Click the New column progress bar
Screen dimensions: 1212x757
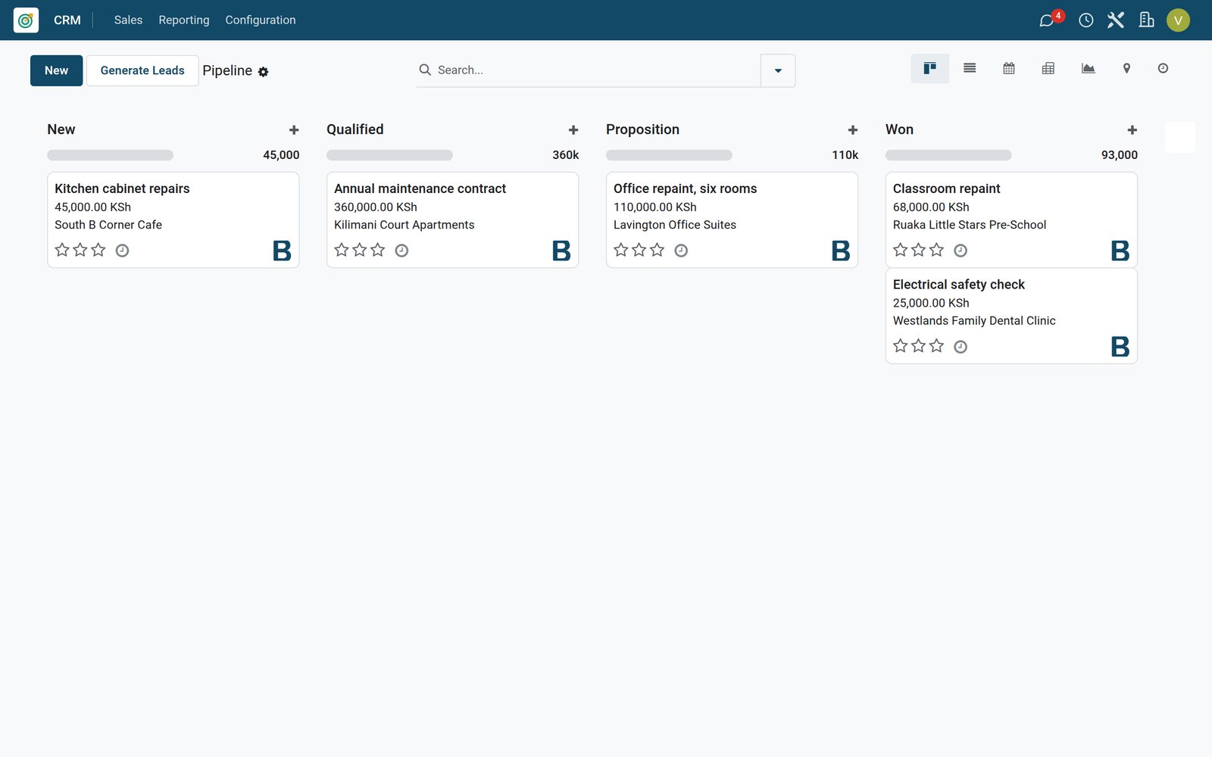(x=111, y=155)
